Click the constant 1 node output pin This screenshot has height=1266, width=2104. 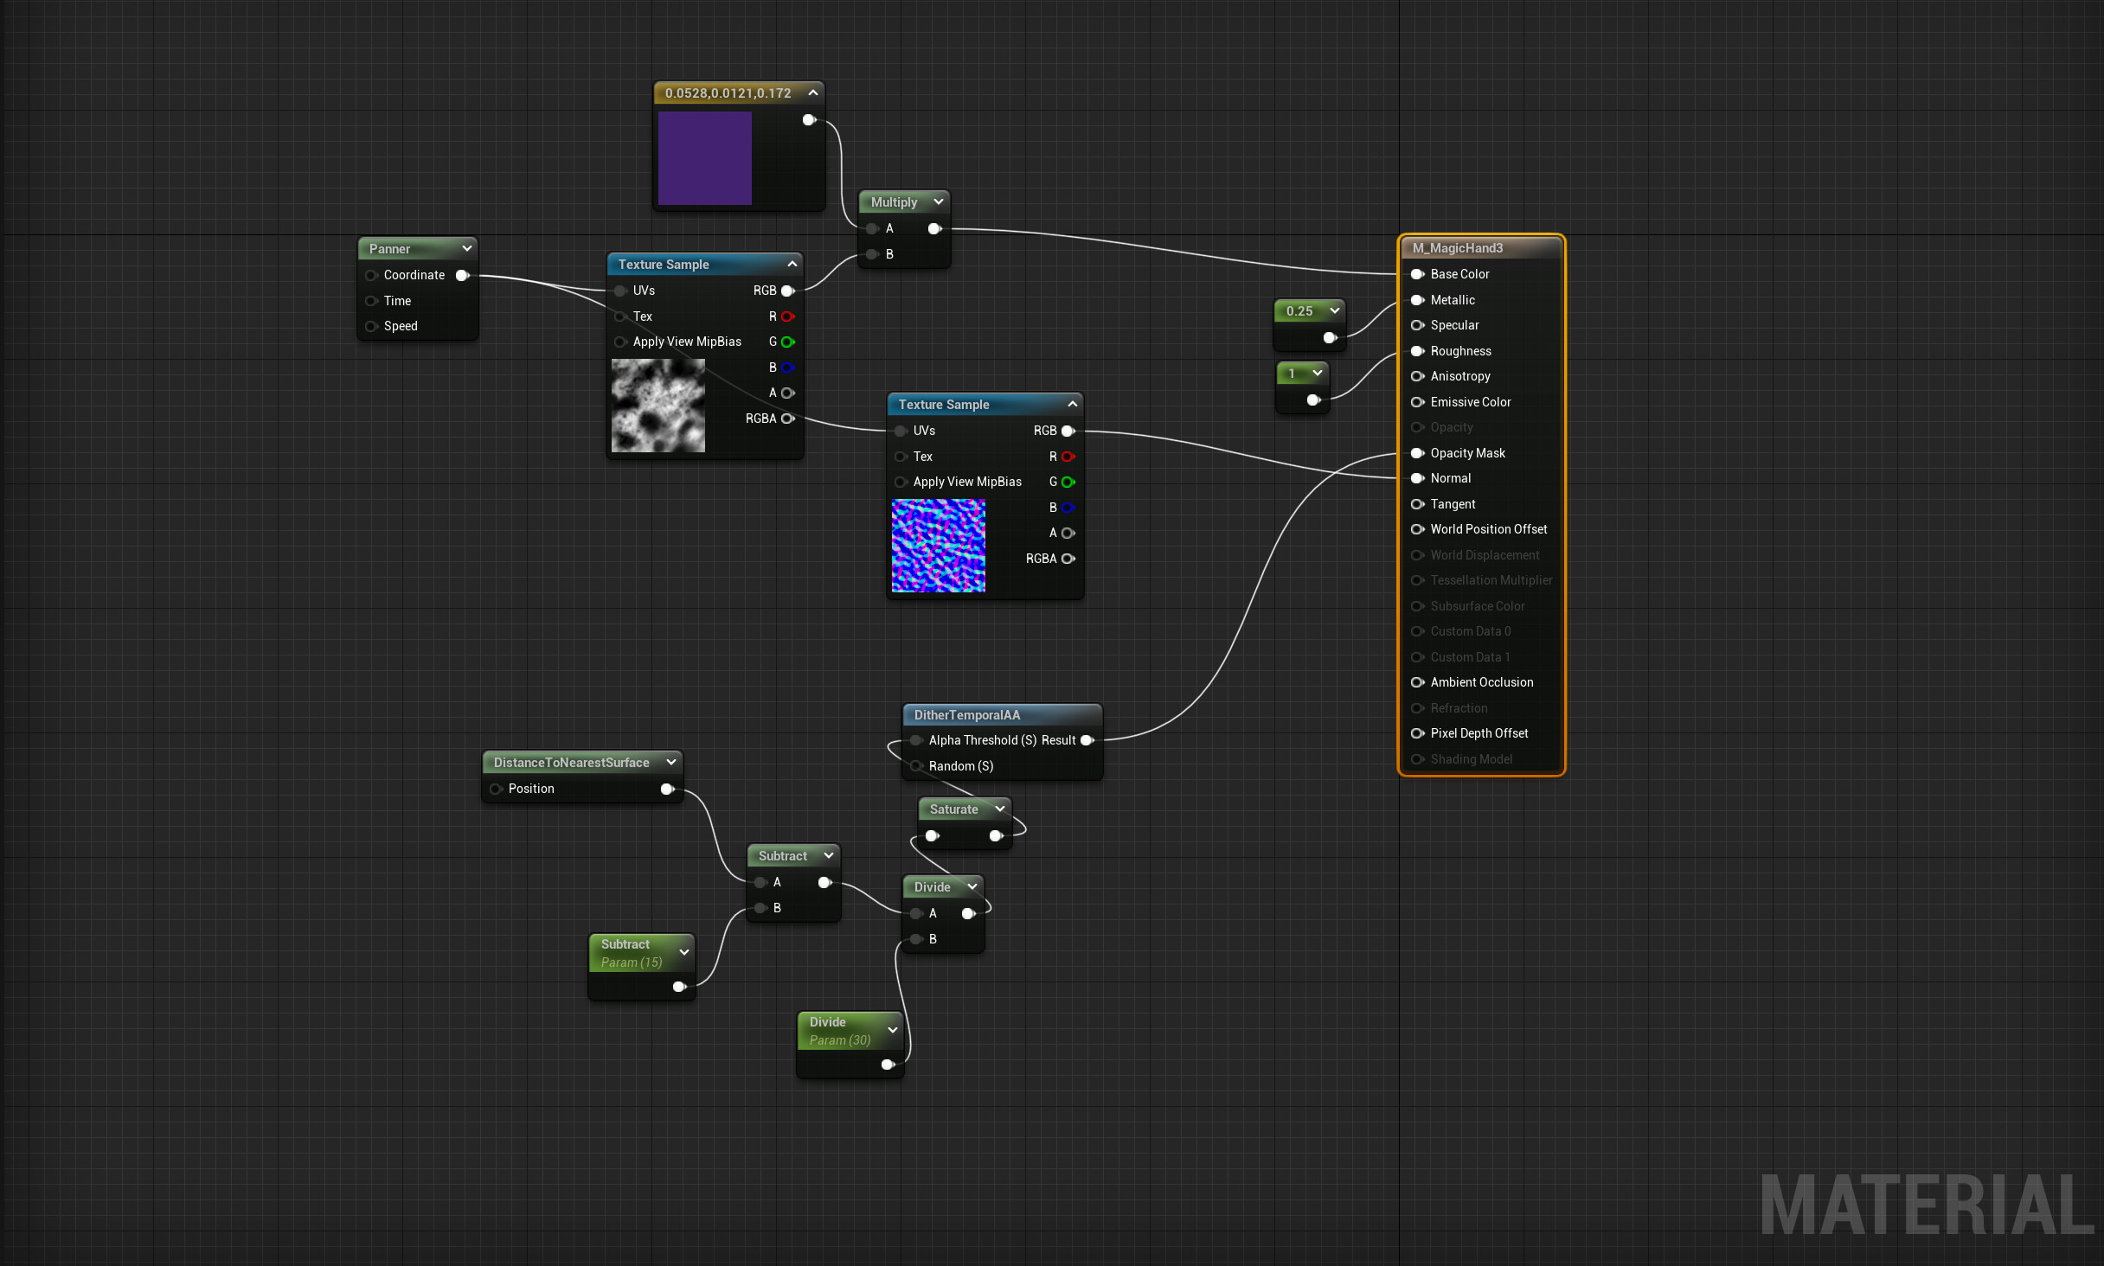tap(1313, 400)
